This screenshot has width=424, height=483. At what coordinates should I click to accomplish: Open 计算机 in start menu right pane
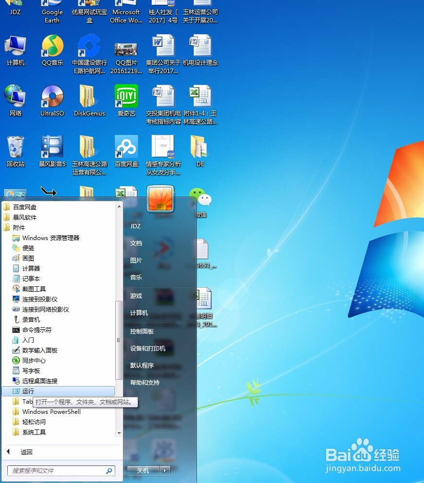point(139,313)
